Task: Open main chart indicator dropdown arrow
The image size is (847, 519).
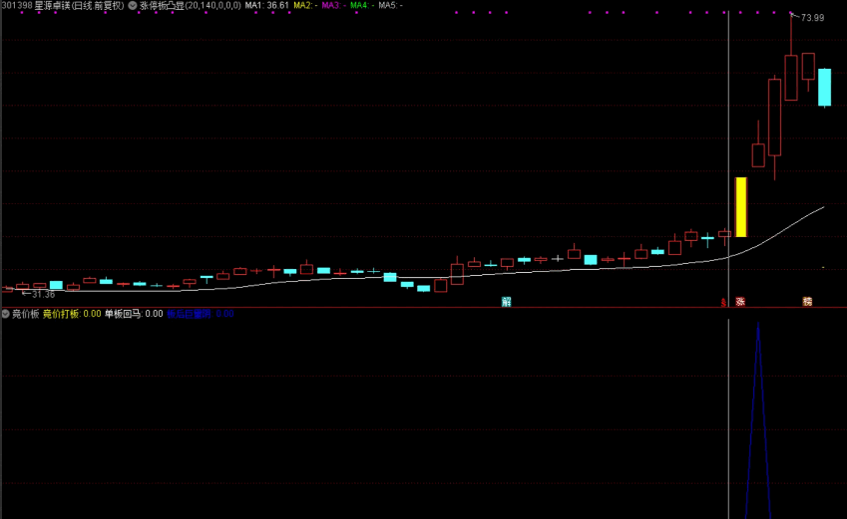Action: pyautogui.click(x=133, y=5)
